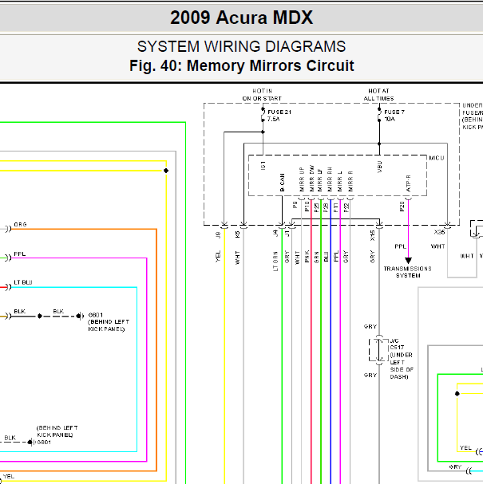This screenshot has height=484, width=483.
Task: Click the "LT GRN" wire color label
Action: pos(275,262)
